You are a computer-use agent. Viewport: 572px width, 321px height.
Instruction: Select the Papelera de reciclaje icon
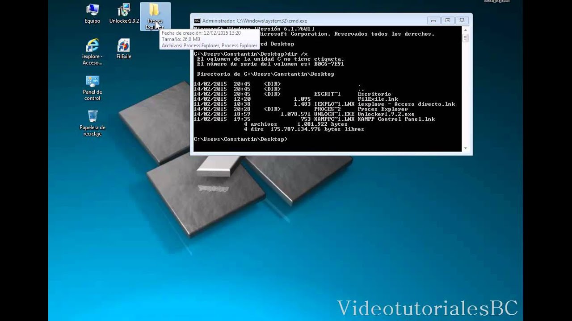[x=93, y=123]
